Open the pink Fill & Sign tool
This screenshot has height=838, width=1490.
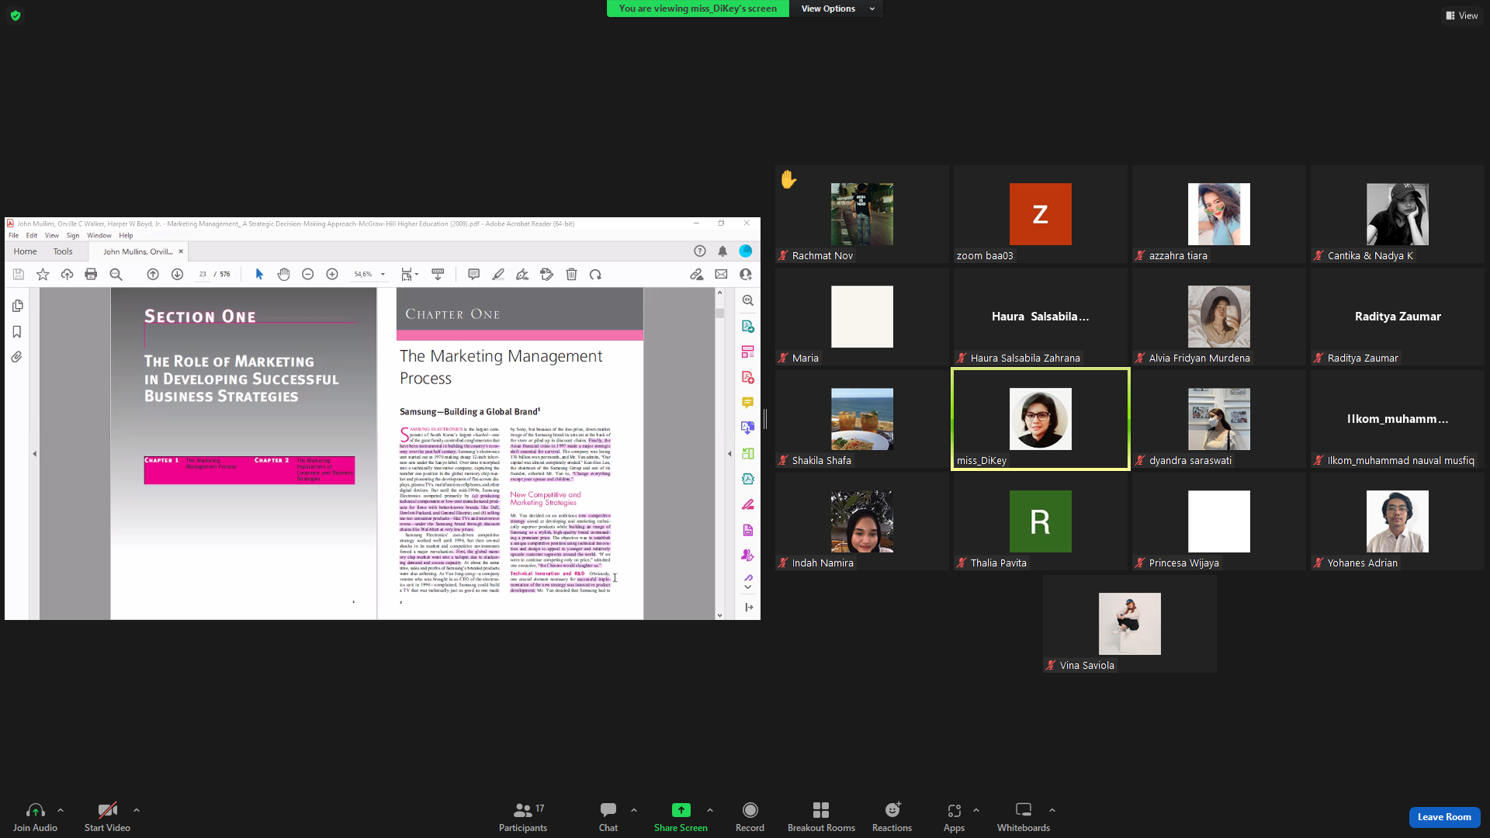(747, 504)
